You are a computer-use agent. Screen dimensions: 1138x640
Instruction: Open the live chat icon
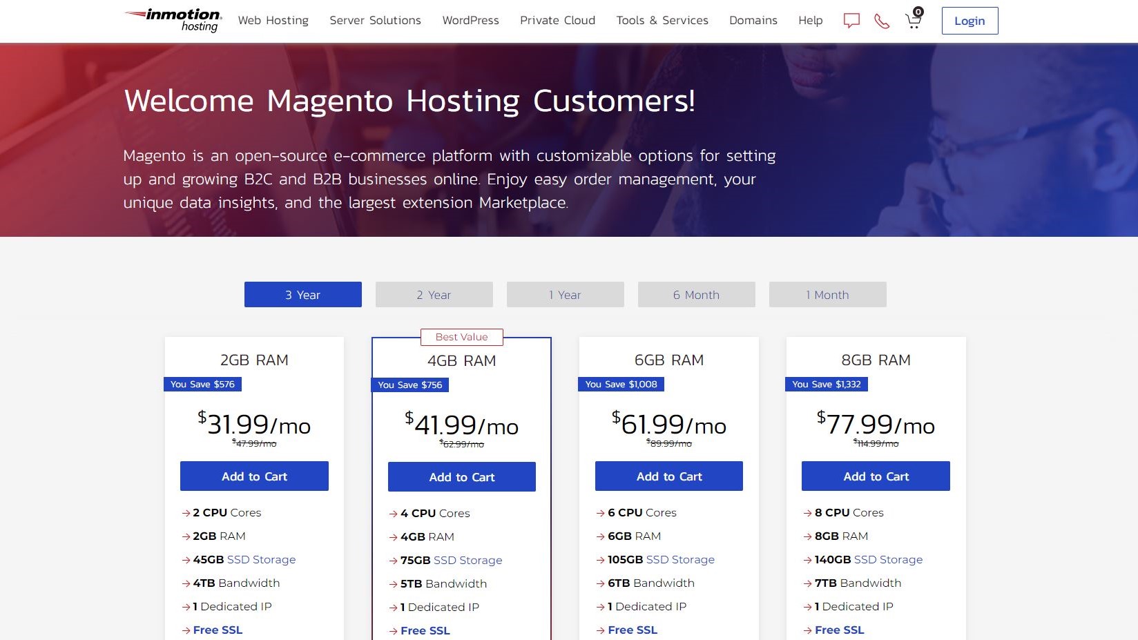[x=851, y=21]
